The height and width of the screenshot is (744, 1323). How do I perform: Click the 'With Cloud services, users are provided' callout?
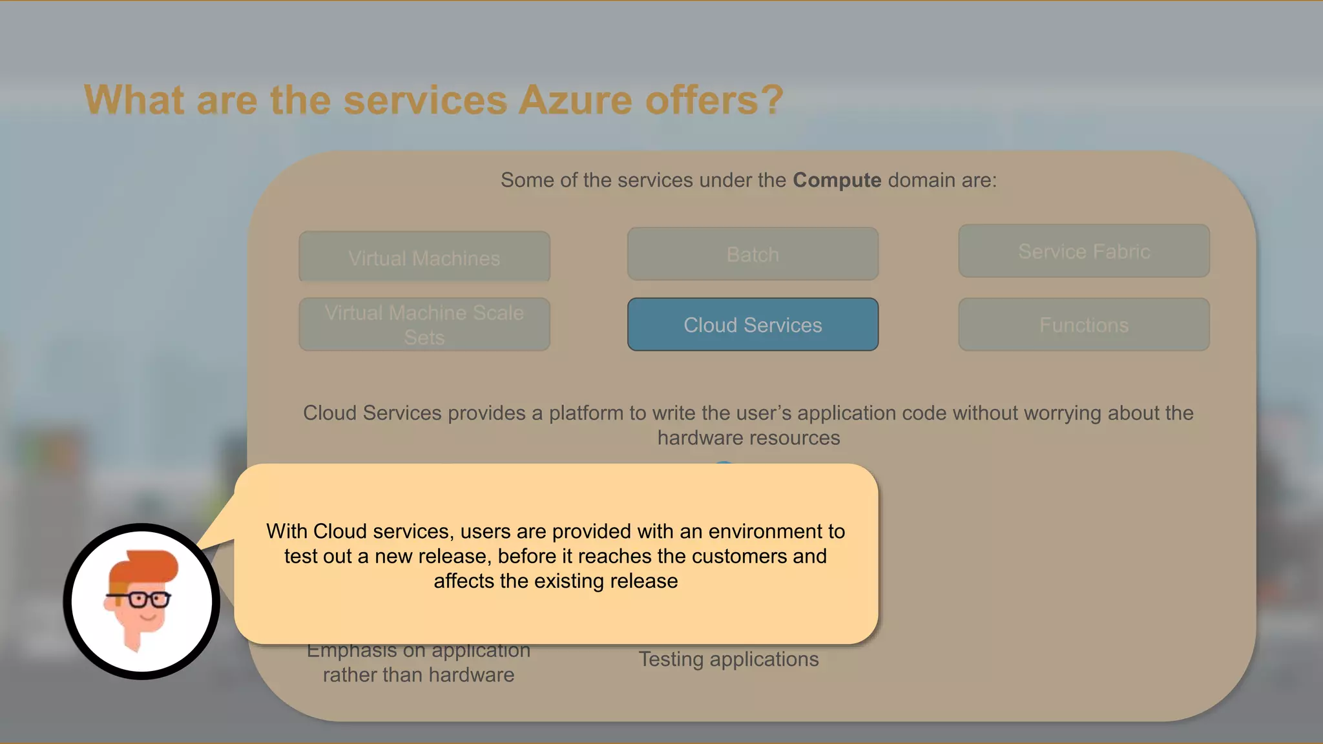pos(556,554)
